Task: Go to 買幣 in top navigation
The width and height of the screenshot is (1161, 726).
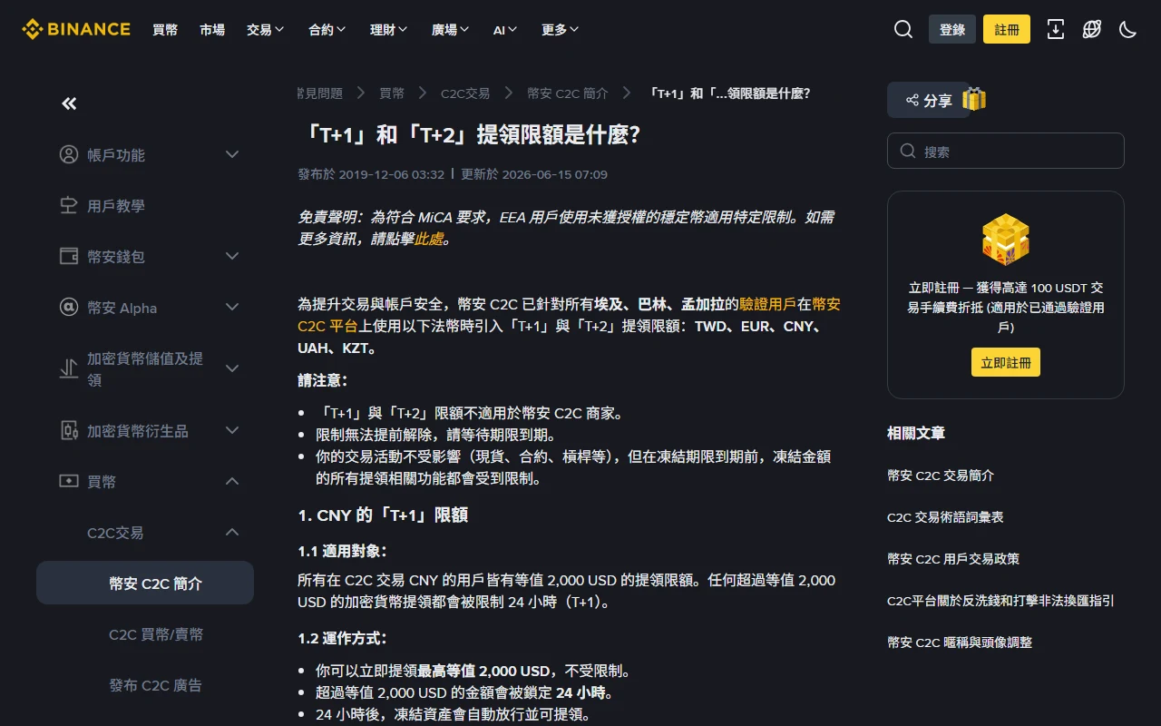Action: (165, 29)
